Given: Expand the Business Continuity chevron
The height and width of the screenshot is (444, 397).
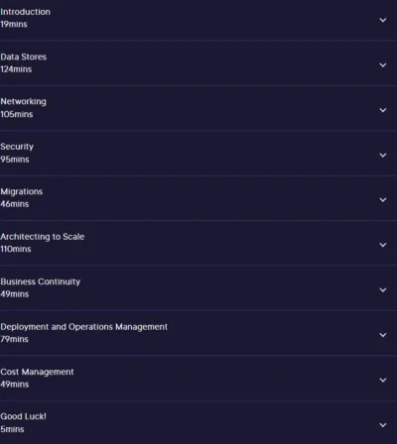Looking at the screenshot, I should pyautogui.click(x=383, y=289).
